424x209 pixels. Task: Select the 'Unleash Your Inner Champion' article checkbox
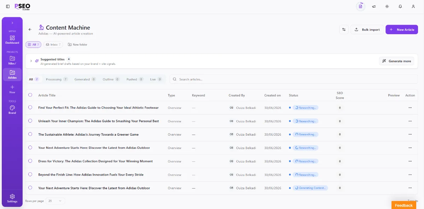click(30, 121)
